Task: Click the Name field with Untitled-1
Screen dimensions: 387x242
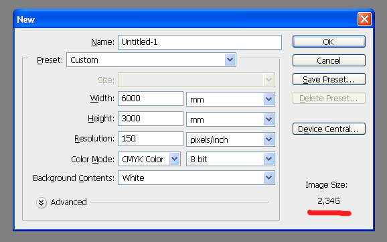Action: [x=200, y=42]
